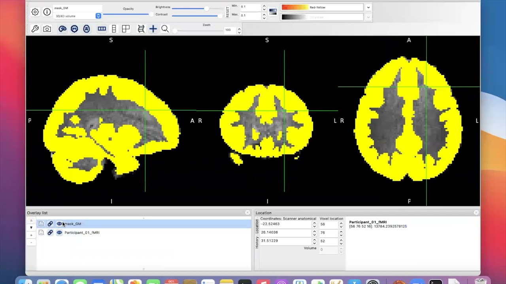Toggle the axial canvas view
The image size is (506, 284).
87,29
